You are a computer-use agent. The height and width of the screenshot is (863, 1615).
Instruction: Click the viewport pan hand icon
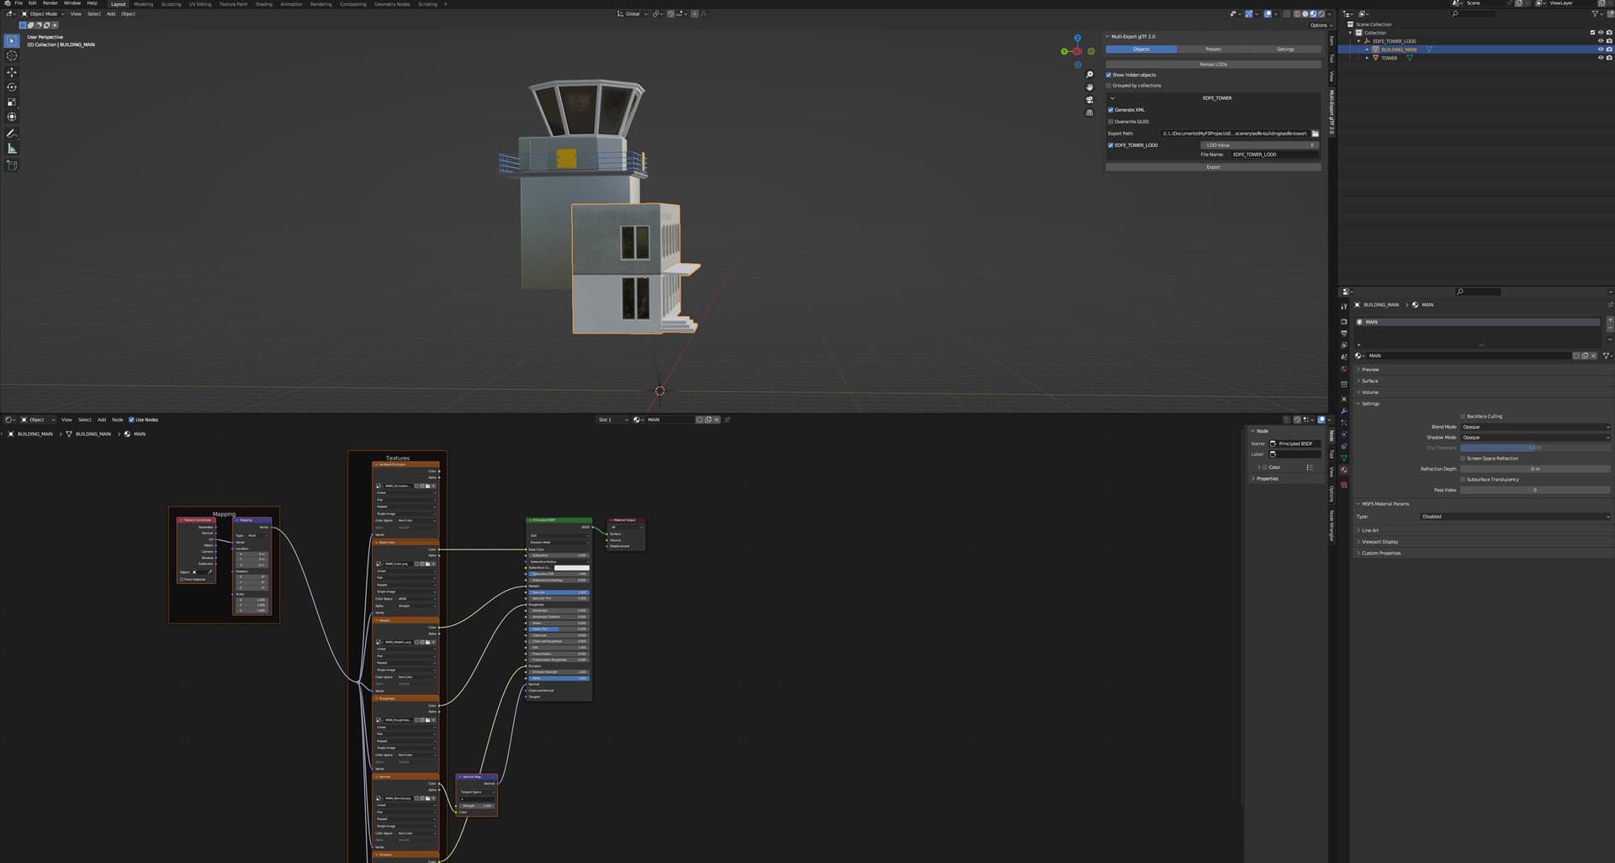(x=1089, y=87)
